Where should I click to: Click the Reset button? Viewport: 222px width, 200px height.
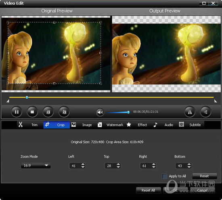pos(205,176)
